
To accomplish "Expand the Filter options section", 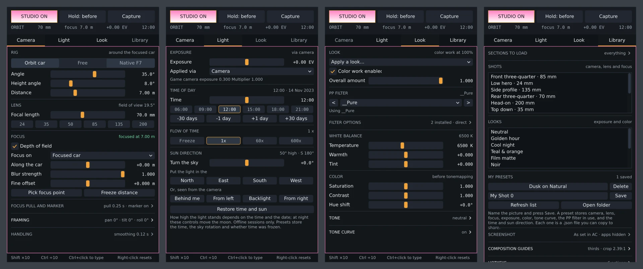I will (401, 123).
